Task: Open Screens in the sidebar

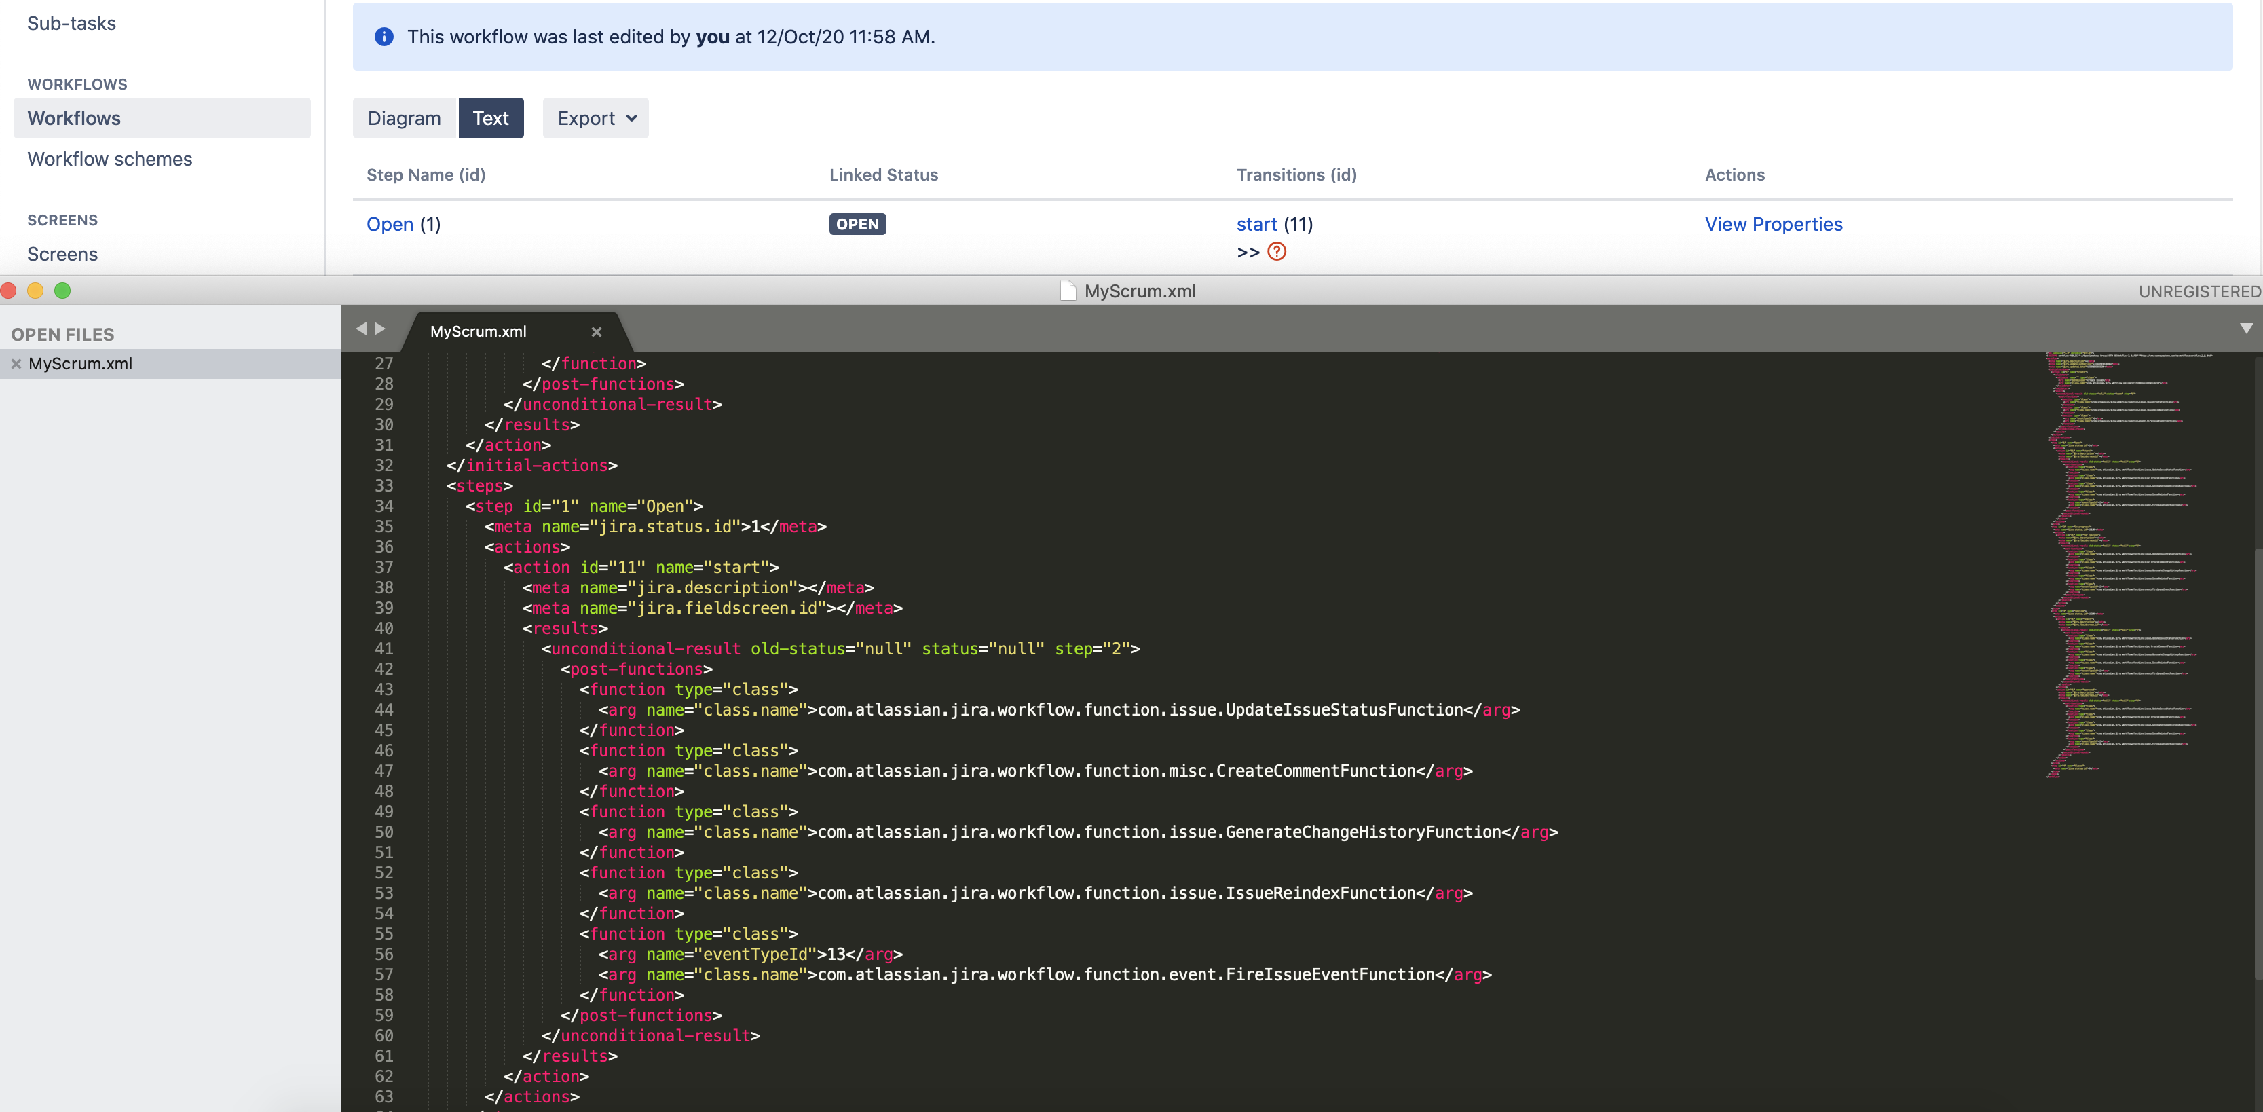Action: (x=62, y=254)
